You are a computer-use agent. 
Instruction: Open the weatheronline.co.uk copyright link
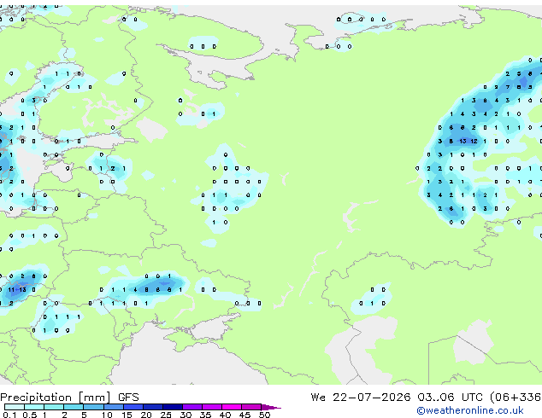point(470,410)
